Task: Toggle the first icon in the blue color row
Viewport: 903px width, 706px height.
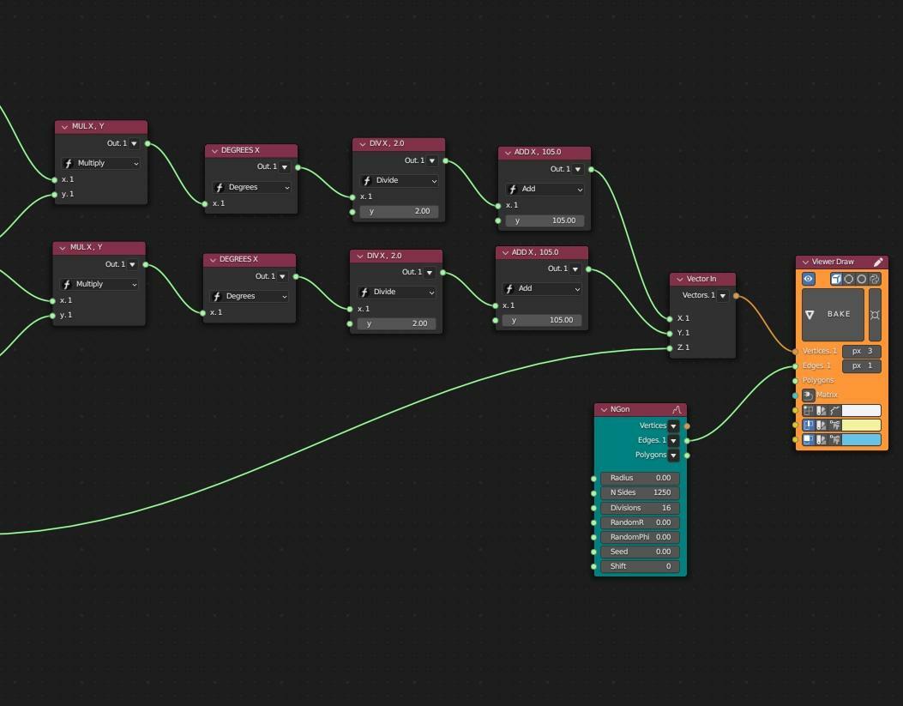Action: coord(808,440)
